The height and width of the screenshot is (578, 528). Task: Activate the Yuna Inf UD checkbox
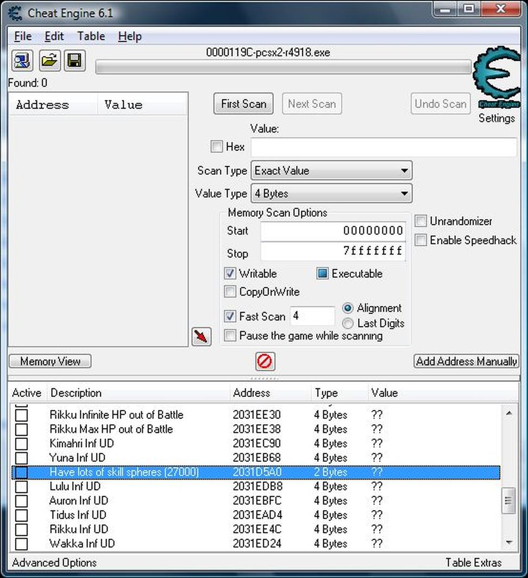(x=21, y=458)
